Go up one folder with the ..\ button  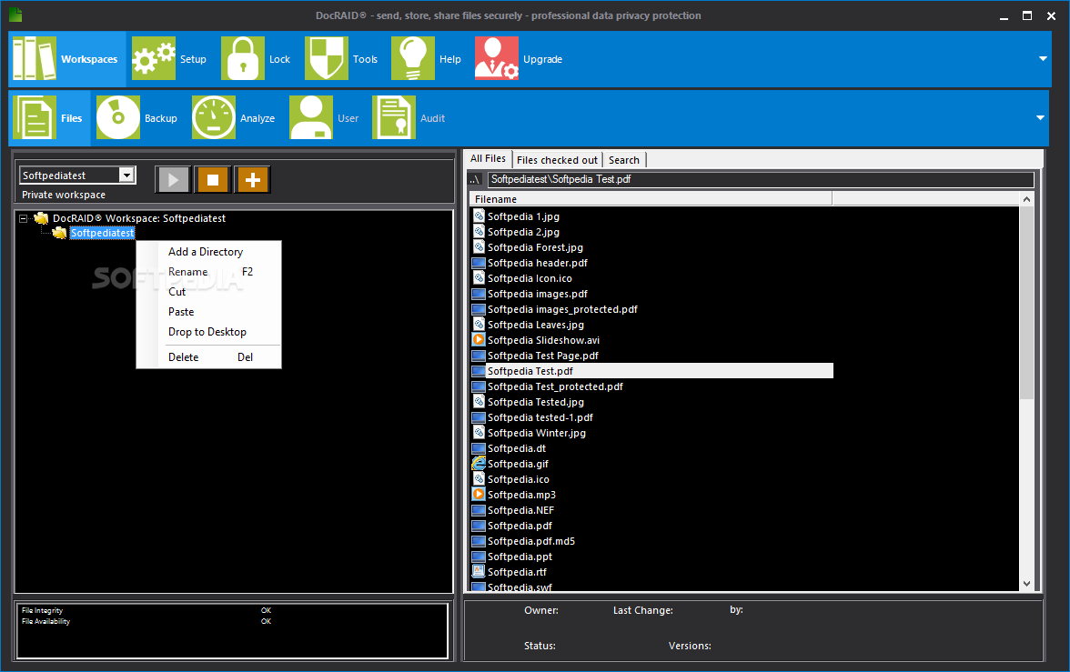coord(476,179)
